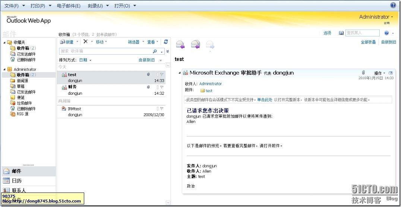This screenshot has width=401, height=207.
Task: Click the blue help icon beside 查找某人
Action: click(x=386, y=33)
